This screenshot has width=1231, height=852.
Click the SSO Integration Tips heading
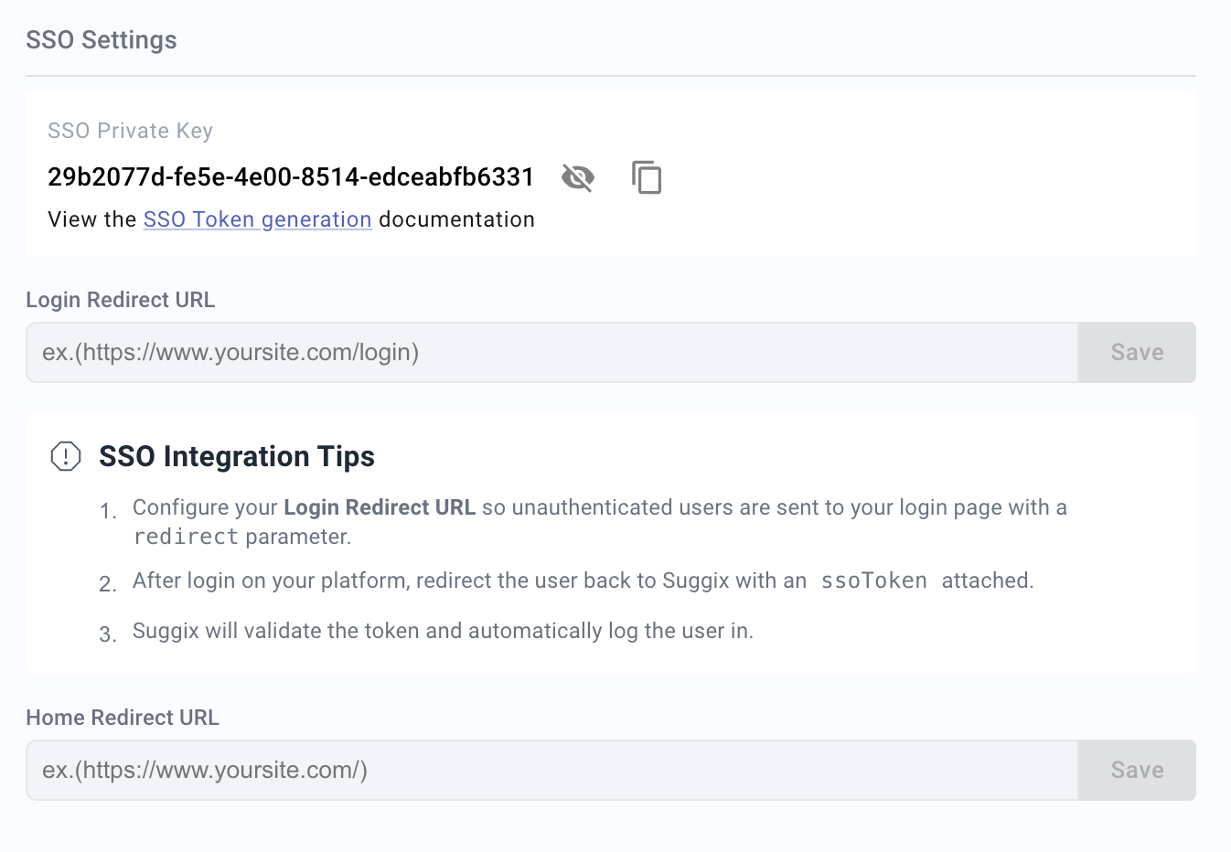[236, 456]
